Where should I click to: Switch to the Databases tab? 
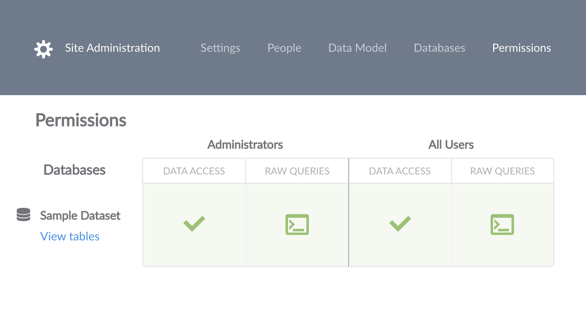[x=439, y=48]
